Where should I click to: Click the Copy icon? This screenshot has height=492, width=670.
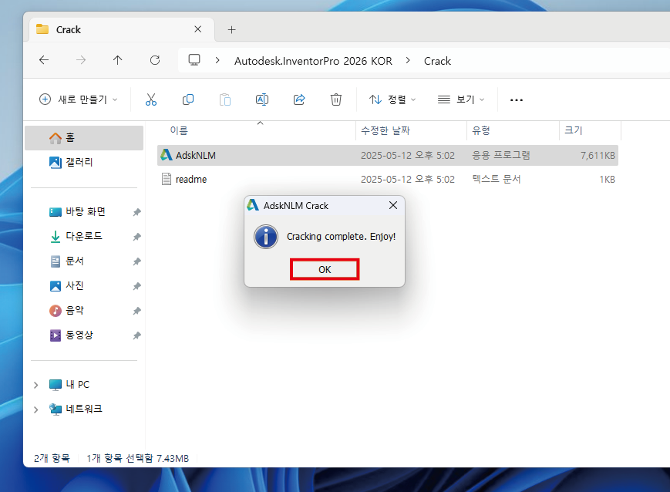tap(188, 99)
